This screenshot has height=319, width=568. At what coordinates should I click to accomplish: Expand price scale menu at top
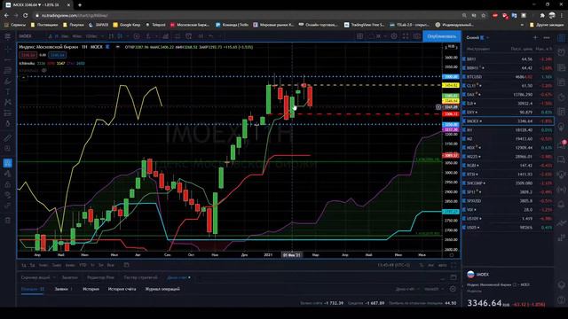coord(452,47)
